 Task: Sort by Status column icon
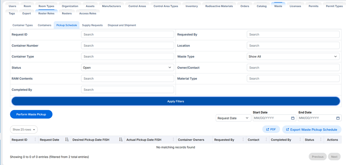click(321, 140)
